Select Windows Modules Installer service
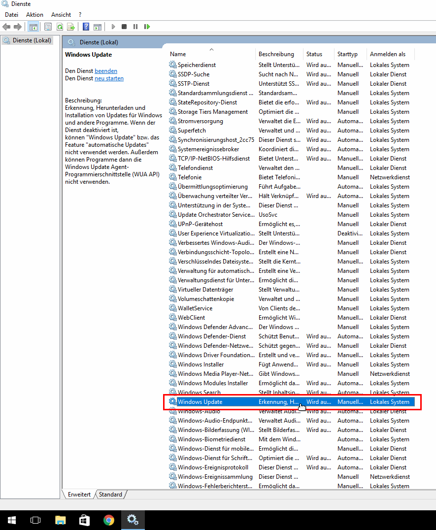The width and height of the screenshot is (436, 530). point(291,383)
